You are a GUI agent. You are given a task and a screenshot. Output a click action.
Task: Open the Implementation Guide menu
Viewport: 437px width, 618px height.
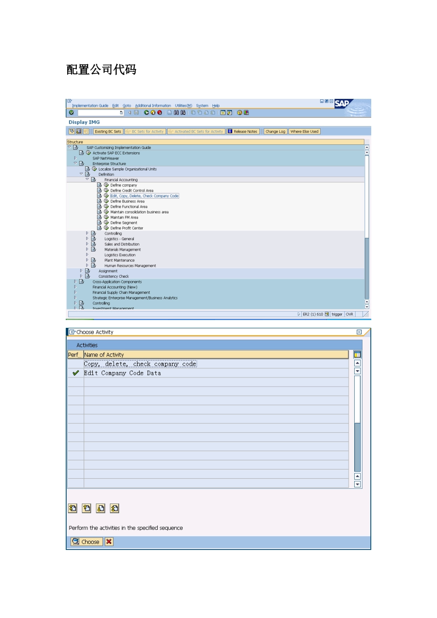pyautogui.click(x=90, y=106)
